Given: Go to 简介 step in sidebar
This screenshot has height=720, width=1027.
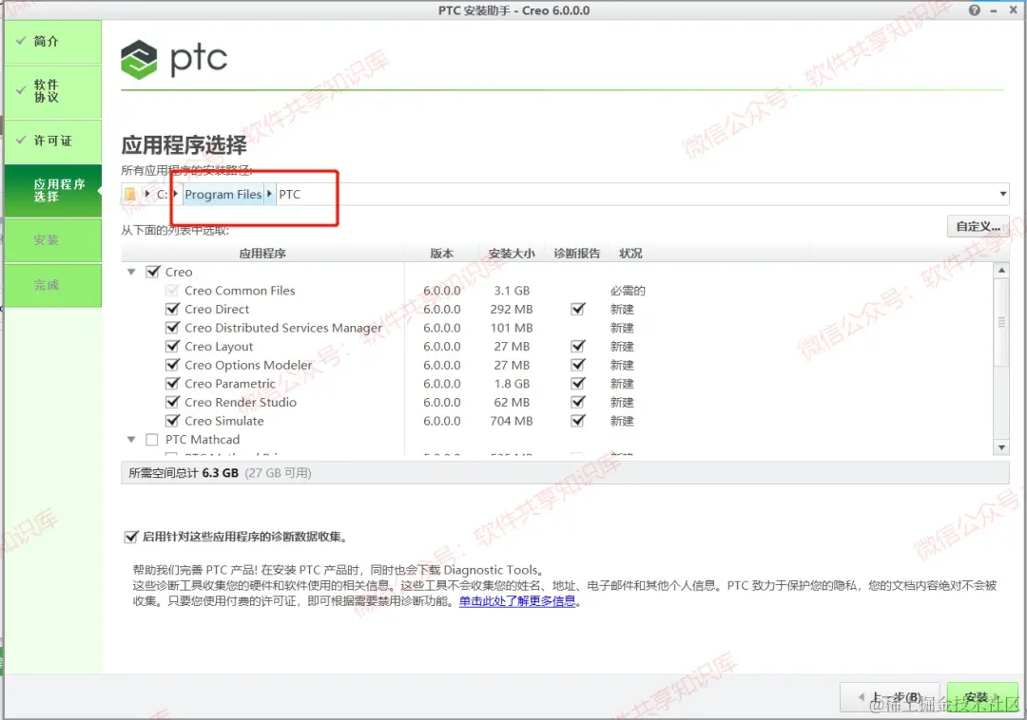Looking at the screenshot, I should [53, 42].
